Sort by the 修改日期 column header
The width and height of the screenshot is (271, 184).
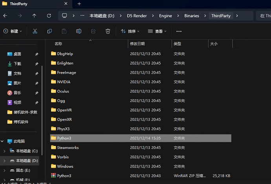coord(137,44)
